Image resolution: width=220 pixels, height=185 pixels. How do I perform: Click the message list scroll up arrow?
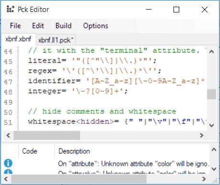pos(214,150)
